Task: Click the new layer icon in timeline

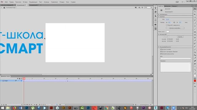Action: (2, 105)
